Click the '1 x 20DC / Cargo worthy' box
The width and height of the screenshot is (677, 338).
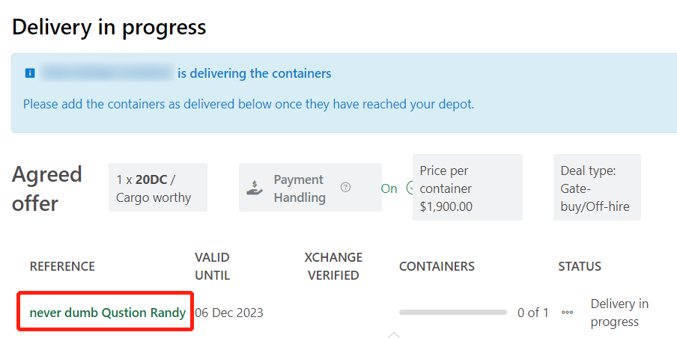coord(157,188)
